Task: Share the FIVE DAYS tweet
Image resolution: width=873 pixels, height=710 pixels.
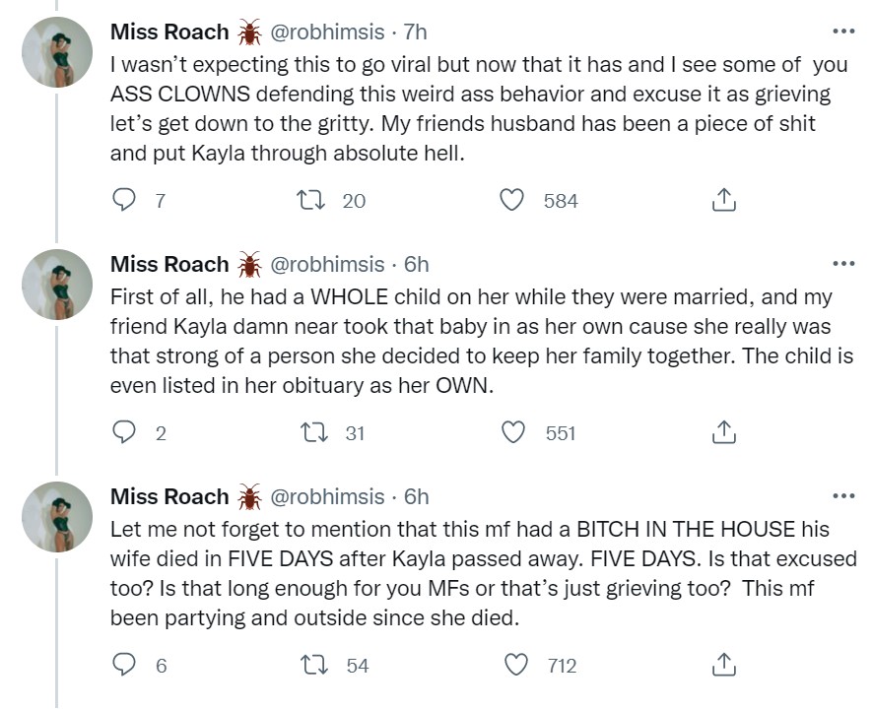Action: click(x=723, y=666)
